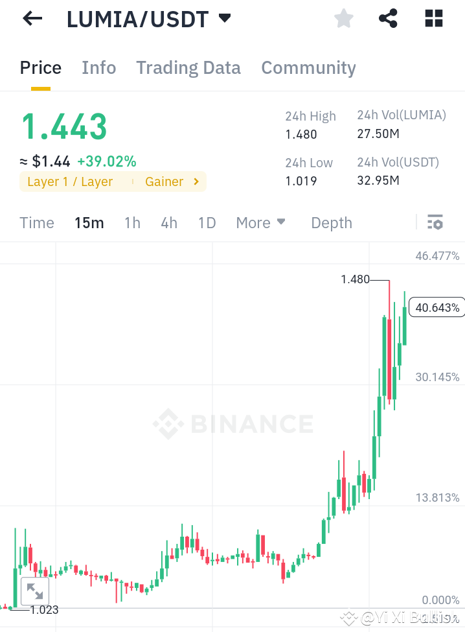This screenshot has height=632, width=465.
Task: Expand chart to fullscreen with the resize icon
Action: [x=34, y=591]
